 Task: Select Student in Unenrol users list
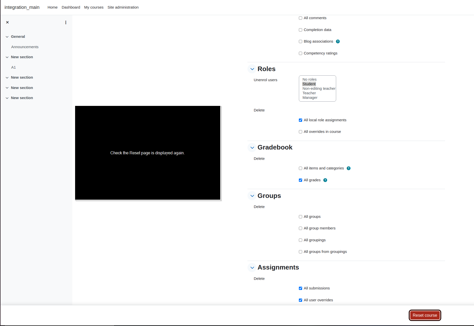click(309, 84)
